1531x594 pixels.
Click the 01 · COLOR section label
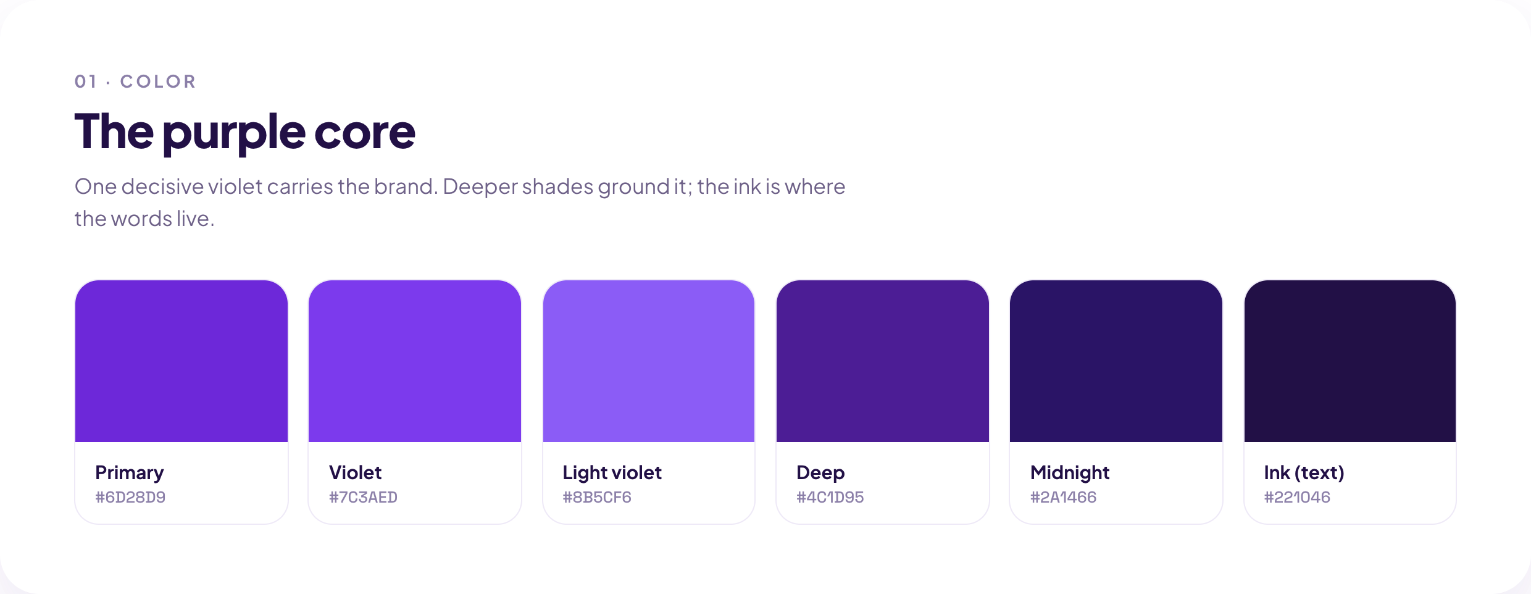pyautogui.click(x=135, y=82)
